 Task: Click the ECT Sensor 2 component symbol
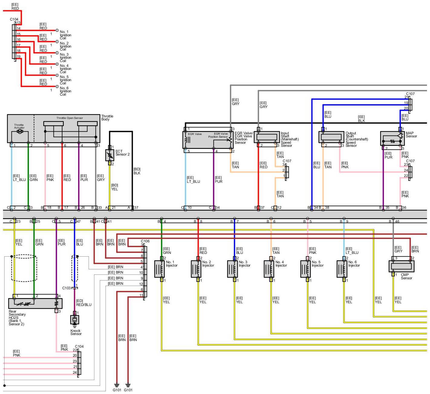109,155
